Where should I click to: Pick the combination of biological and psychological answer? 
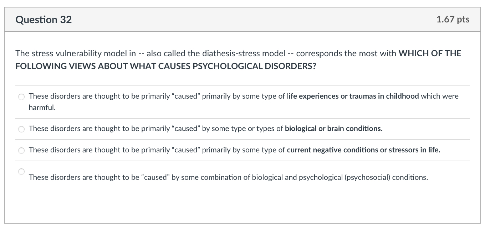[x=21, y=172]
